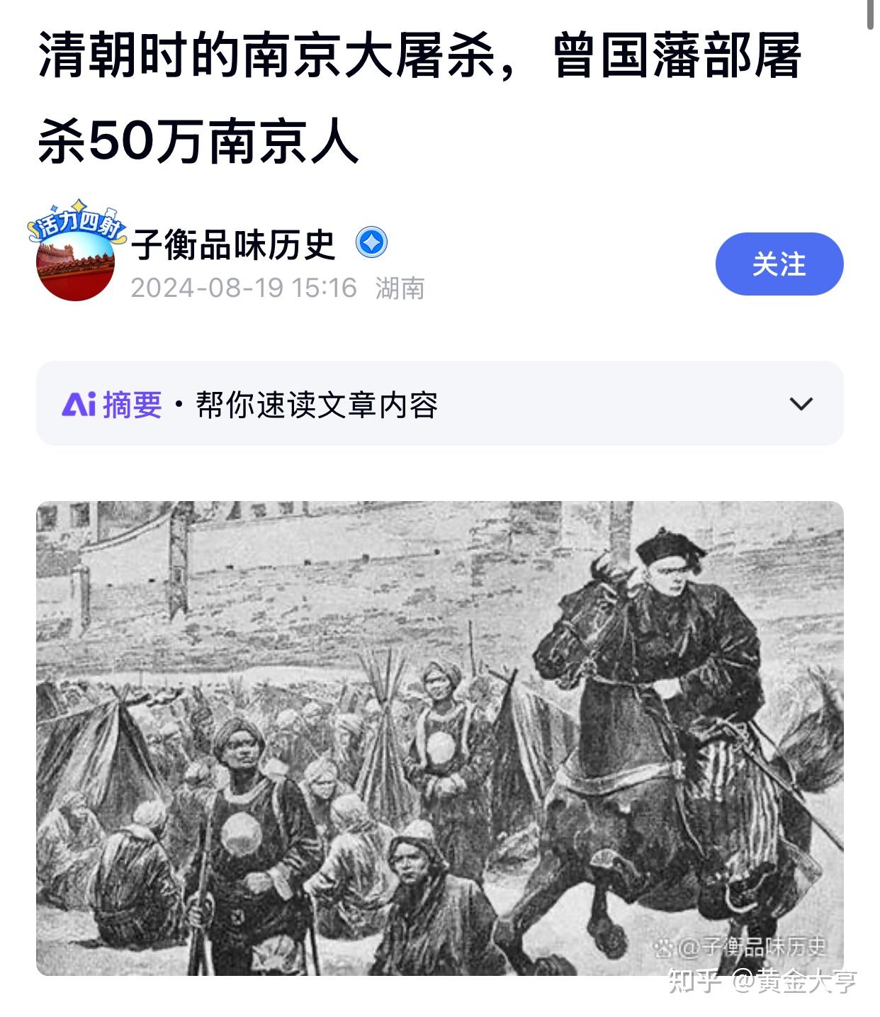Click the paw icon in image watermark
The width and height of the screenshot is (880, 1017).
tap(664, 947)
